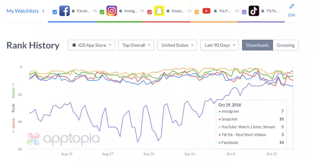Viewport: 313px width, 165px height.
Task: Click the Apptopia logo watermark
Action: 63,139
